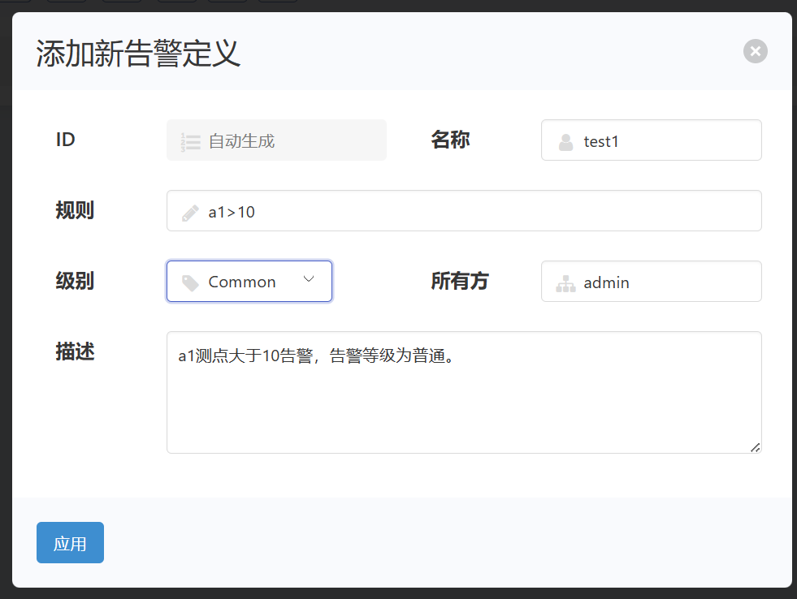Click the organization icon in owner field
The width and height of the screenshot is (797, 599).
pyautogui.click(x=565, y=283)
